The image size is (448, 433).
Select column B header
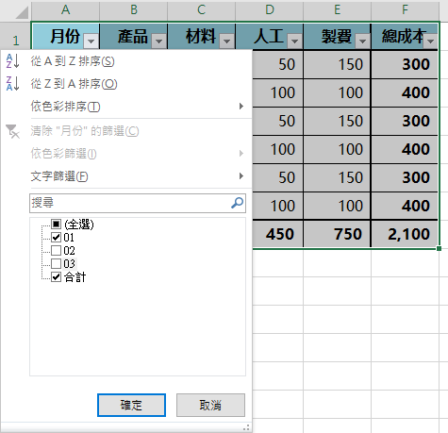pos(134,10)
